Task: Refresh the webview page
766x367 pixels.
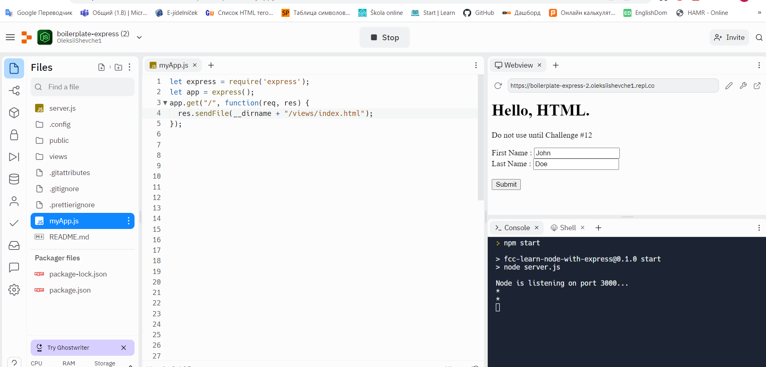Action: pyautogui.click(x=498, y=85)
